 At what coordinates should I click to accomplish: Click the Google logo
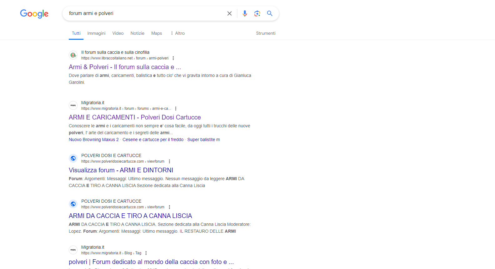34,13
